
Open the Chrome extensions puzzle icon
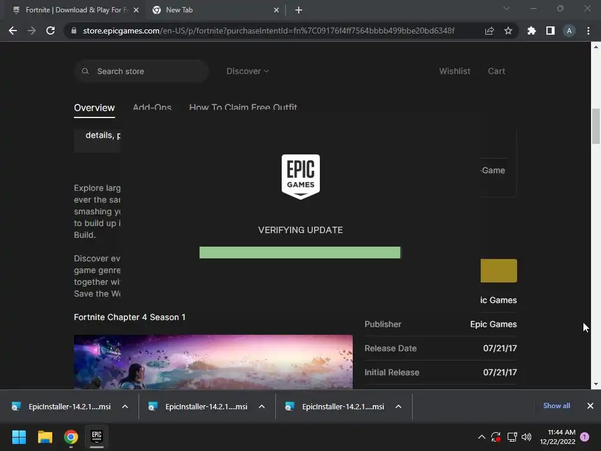point(532,31)
